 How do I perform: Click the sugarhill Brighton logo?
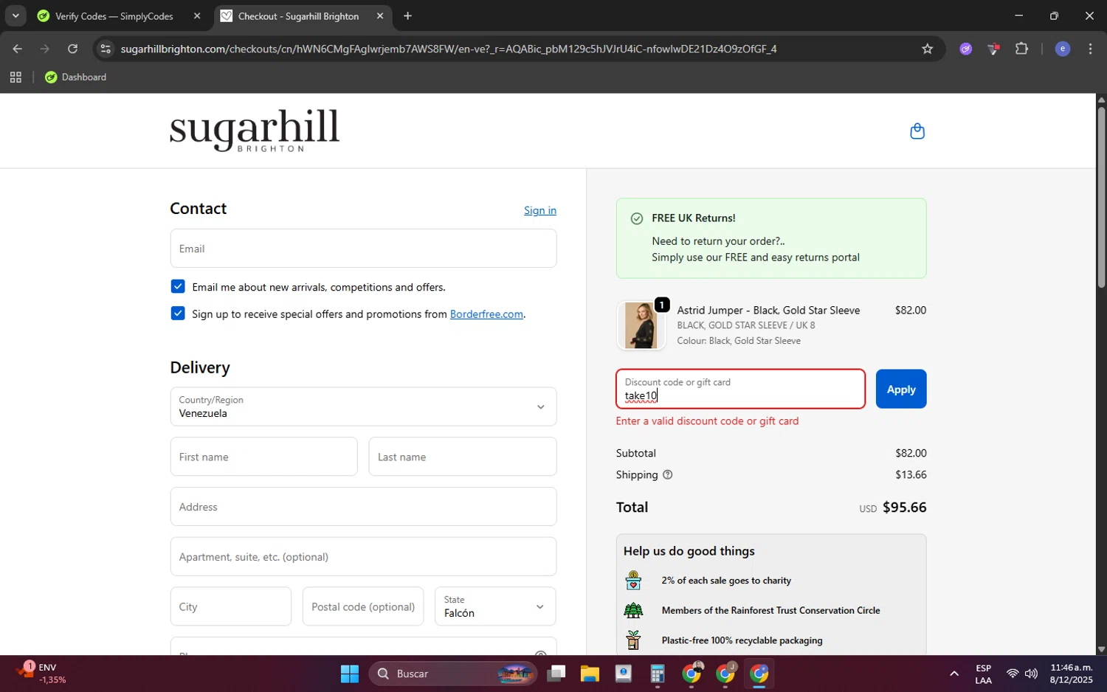tap(255, 131)
